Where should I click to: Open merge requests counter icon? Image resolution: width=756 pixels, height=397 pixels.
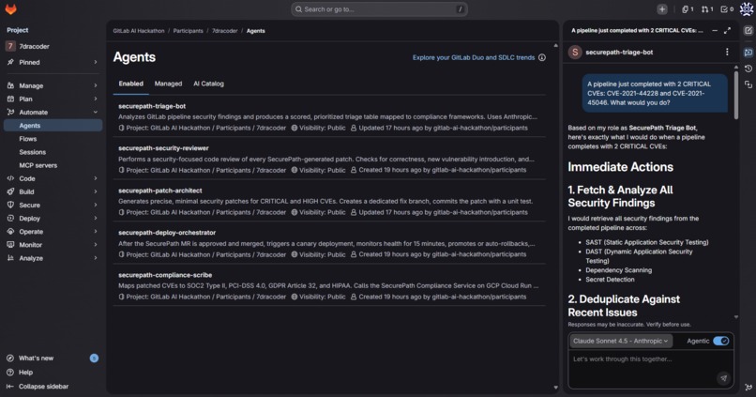click(707, 9)
